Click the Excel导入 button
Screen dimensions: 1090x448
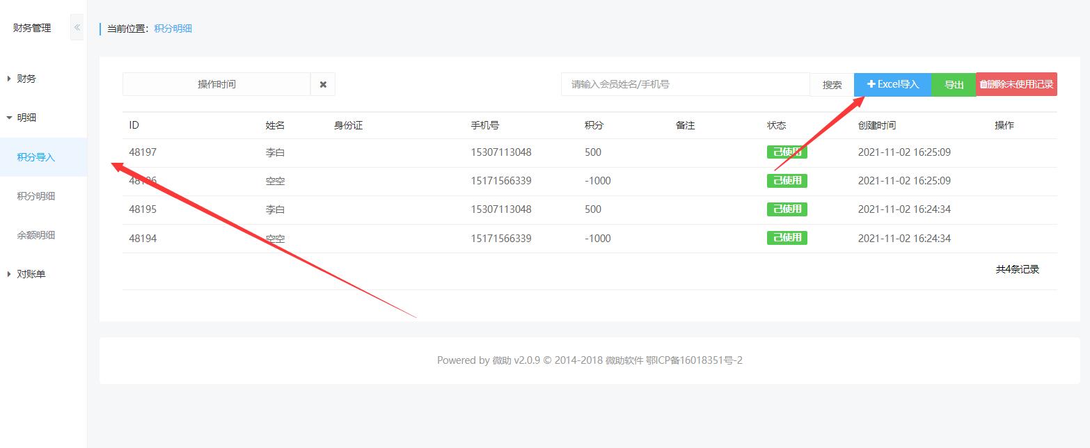[x=892, y=84]
